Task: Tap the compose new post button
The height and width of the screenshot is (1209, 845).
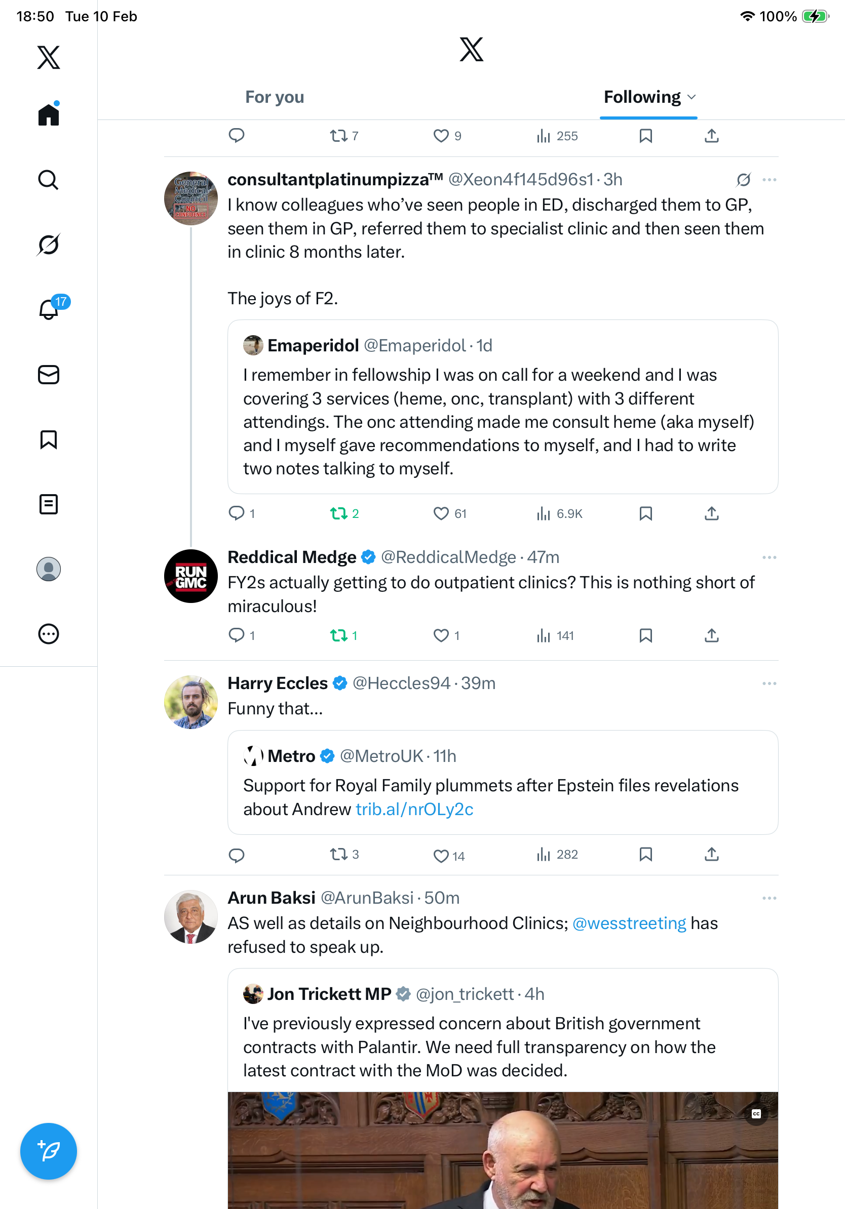Action: pyautogui.click(x=49, y=1151)
